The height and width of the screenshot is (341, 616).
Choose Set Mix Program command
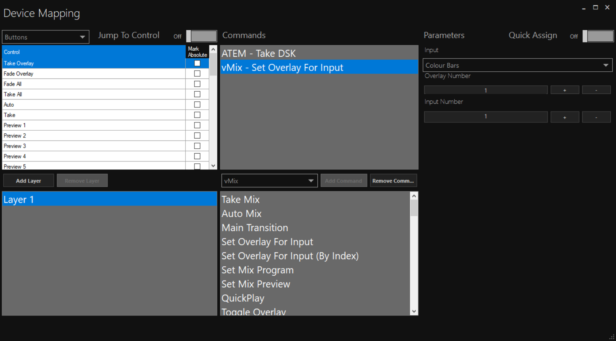click(x=315, y=270)
